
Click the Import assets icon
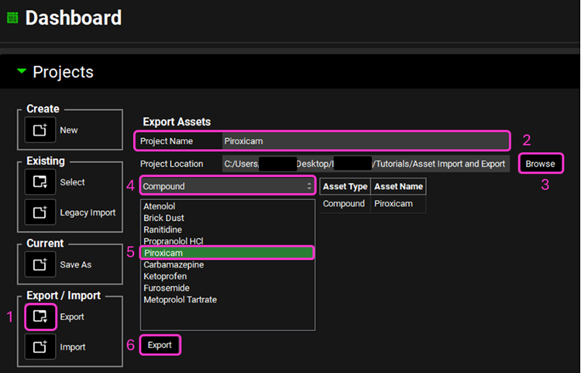(x=40, y=347)
